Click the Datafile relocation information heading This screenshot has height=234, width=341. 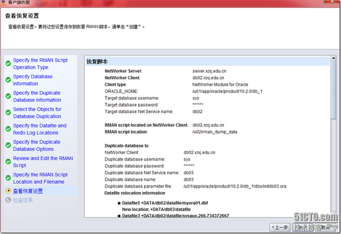tap(135, 193)
